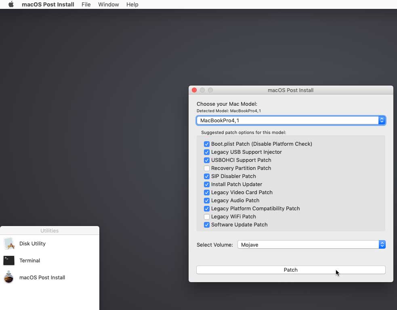Disable Legacy Audio Patch checkbox

pyautogui.click(x=207, y=201)
